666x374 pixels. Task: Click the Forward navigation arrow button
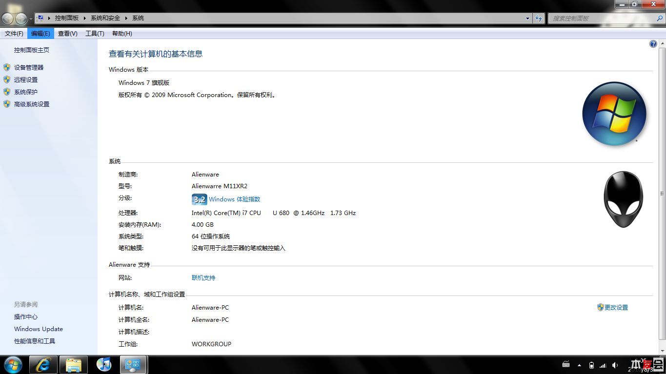[x=21, y=19]
